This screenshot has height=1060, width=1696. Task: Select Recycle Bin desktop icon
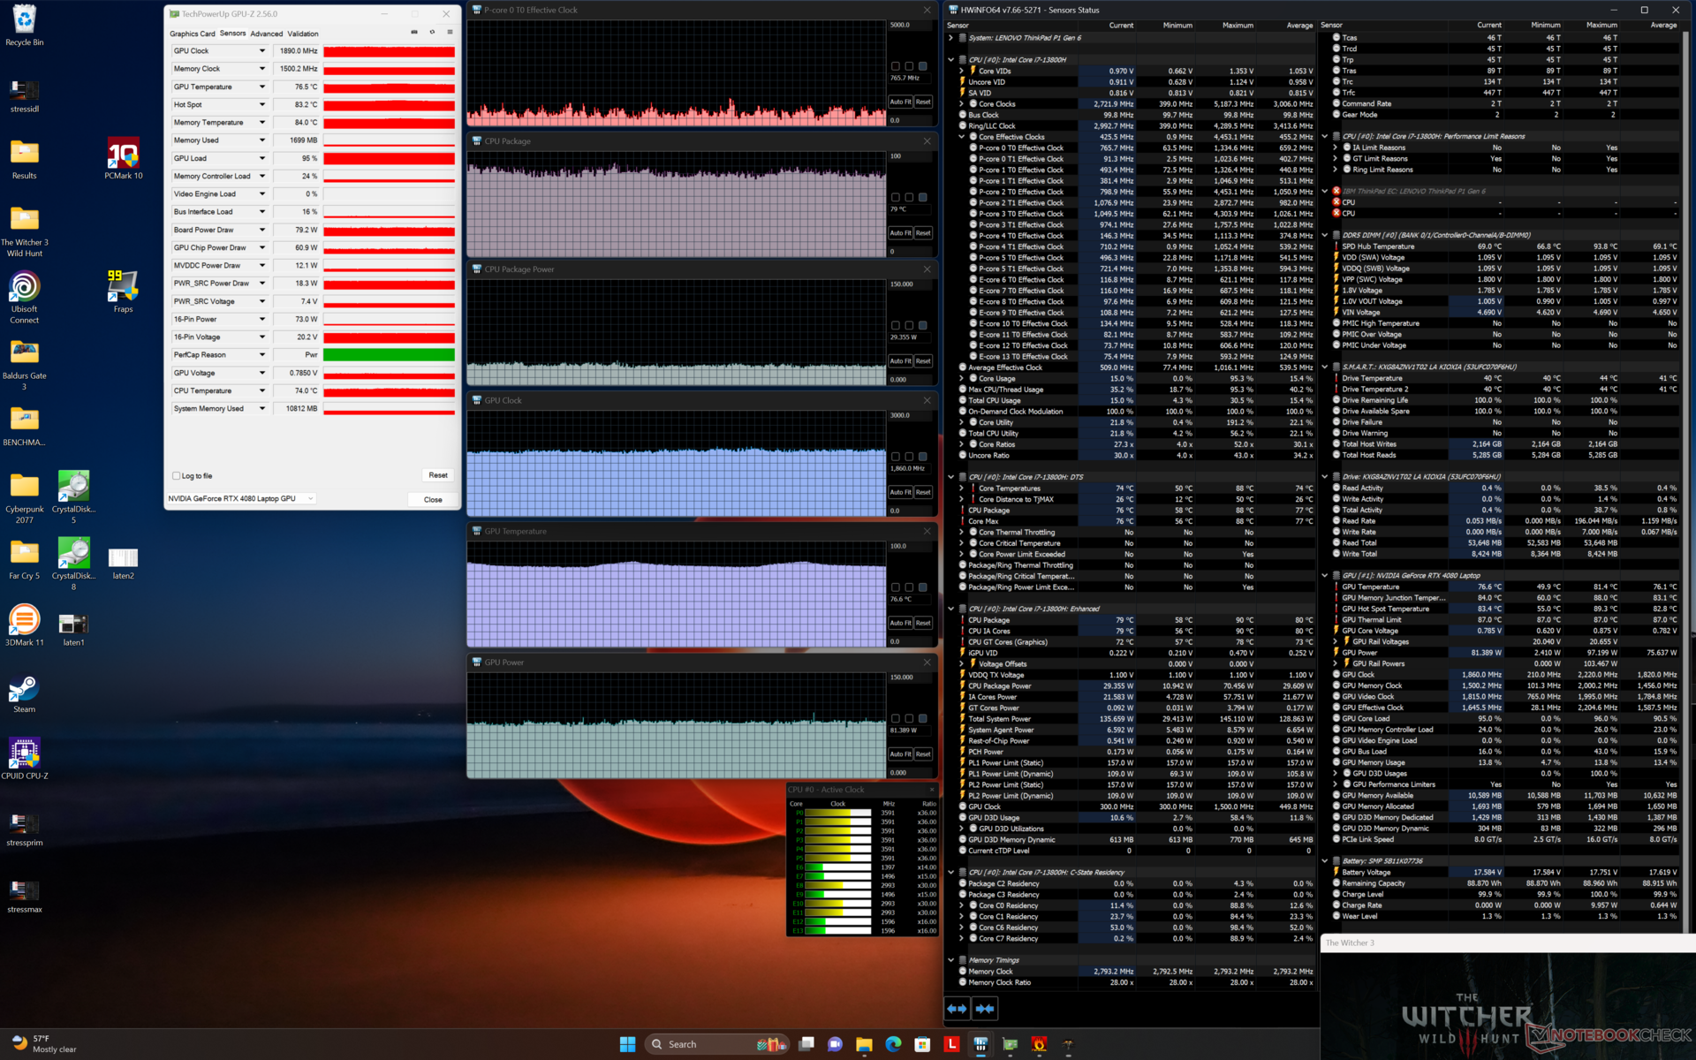[x=25, y=26]
